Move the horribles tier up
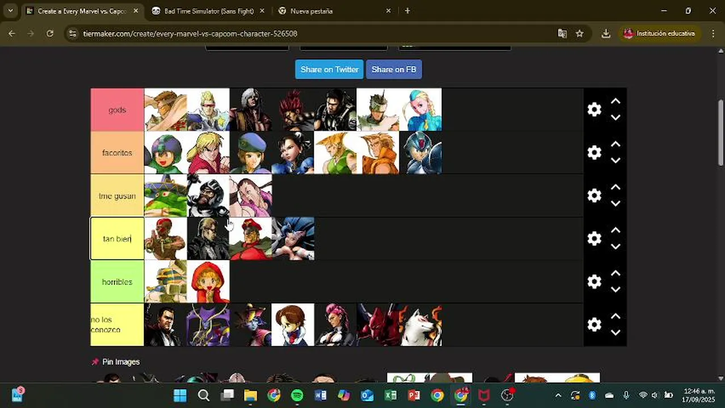Screen dimensions: 725x408 (616, 274)
